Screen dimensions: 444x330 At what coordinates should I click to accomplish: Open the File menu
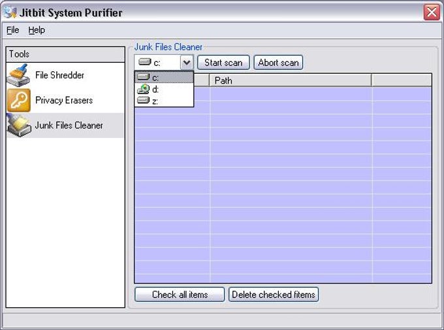[13, 30]
